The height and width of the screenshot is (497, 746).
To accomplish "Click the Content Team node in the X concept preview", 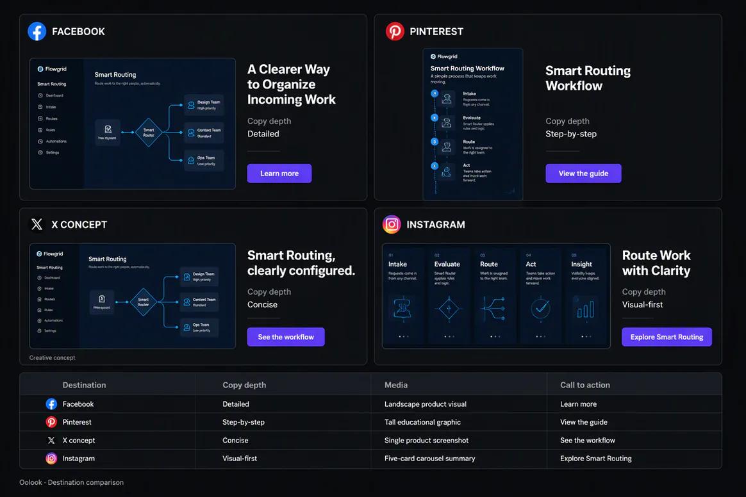I will pyautogui.click(x=199, y=302).
